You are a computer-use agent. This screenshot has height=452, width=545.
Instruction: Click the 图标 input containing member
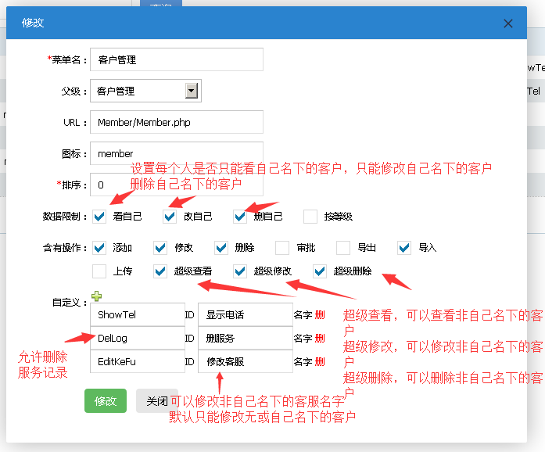click(x=176, y=153)
